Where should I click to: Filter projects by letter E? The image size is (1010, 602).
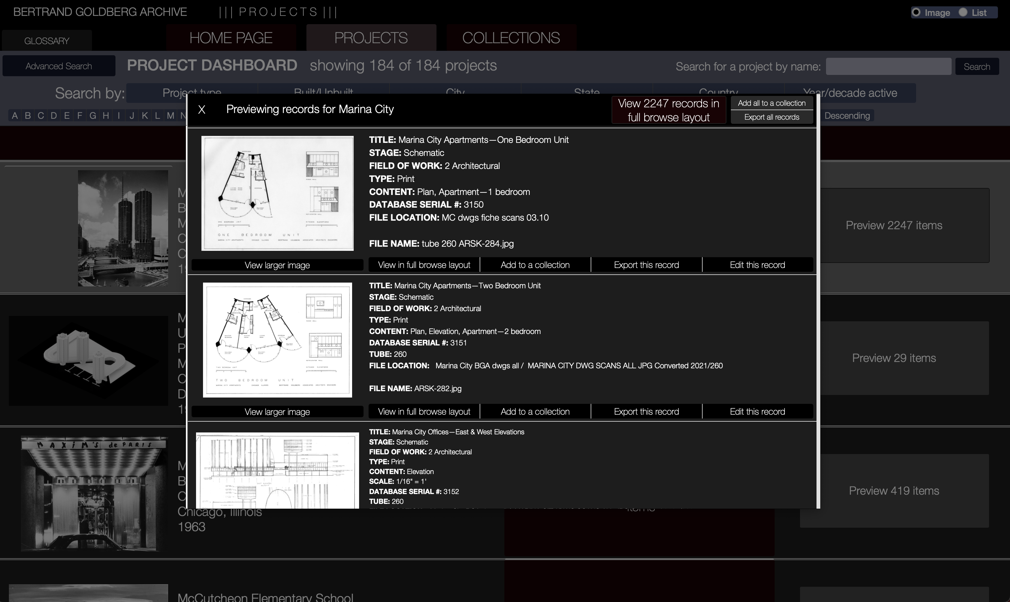tap(67, 116)
